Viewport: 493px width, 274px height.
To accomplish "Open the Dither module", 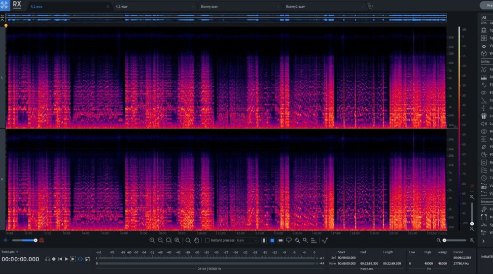I will (487, 77).
